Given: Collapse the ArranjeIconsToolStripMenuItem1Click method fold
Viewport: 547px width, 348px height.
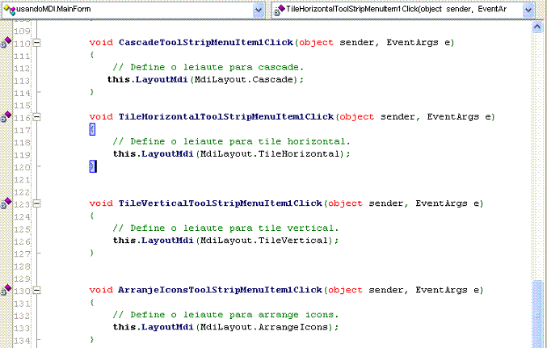Looking at the screenshot, I should coord(36,290).
